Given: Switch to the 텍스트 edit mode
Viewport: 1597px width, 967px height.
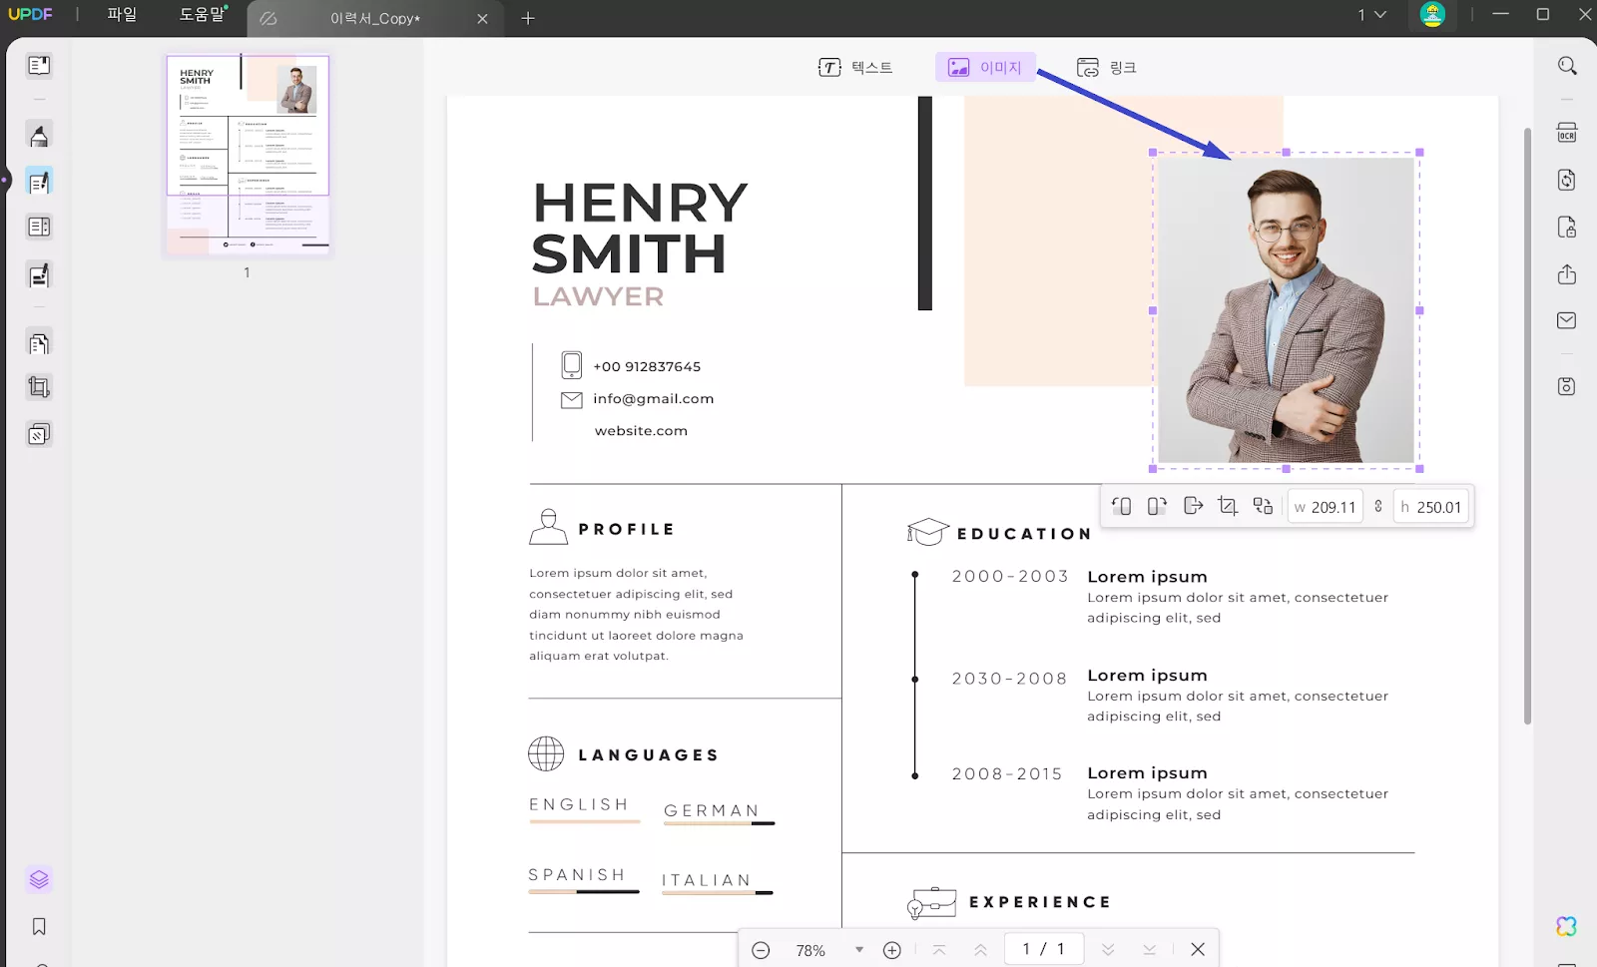Looking at the screenshot, I should 855,67.
